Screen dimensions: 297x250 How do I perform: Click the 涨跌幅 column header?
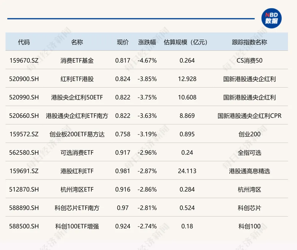(x=147, y=42)
